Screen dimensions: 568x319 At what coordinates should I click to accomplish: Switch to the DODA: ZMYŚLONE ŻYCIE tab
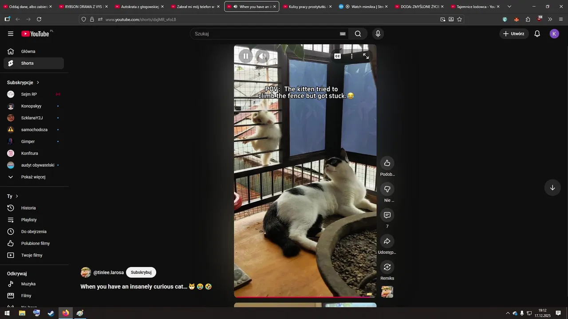pyautogui.click(x=419, y=7)
